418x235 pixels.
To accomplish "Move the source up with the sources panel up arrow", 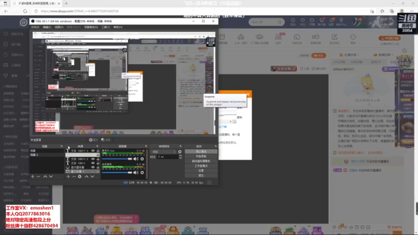I will pyautogui.click(x=86, y=177).
